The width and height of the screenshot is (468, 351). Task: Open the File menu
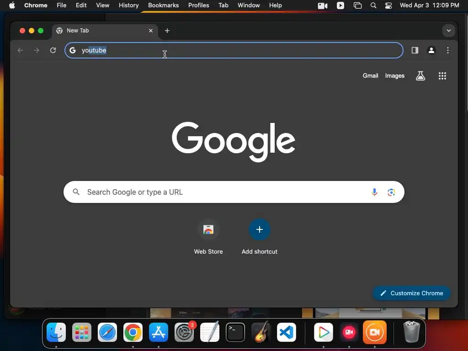[x=62, y=5]
